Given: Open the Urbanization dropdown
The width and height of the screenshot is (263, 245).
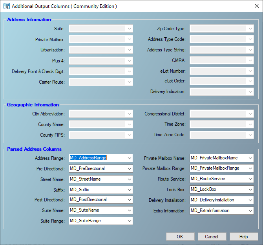Looking at the screenshot, I should pos(101,50).
